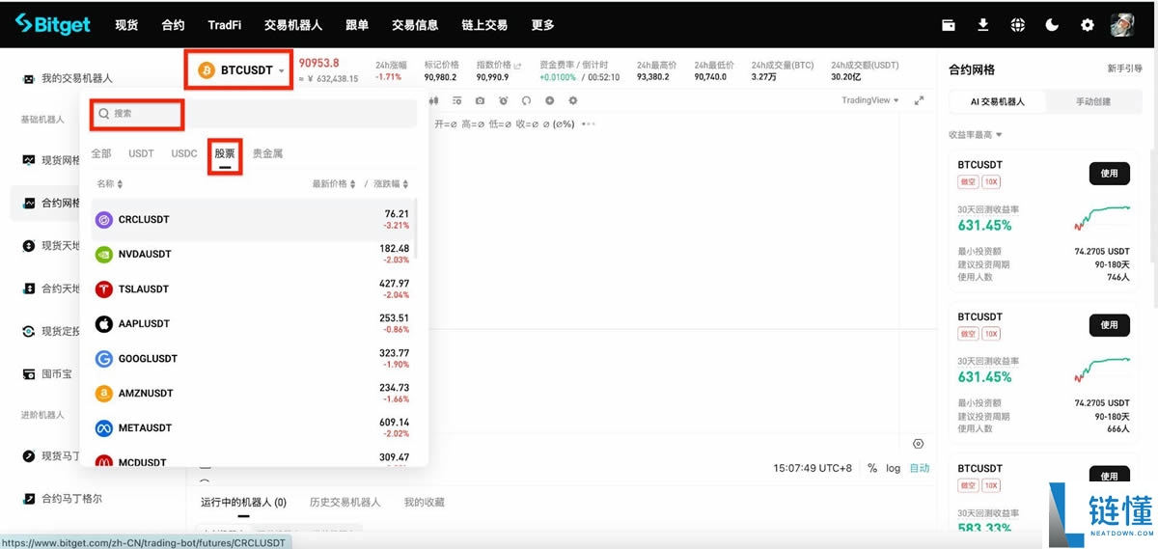Screen dimensions: 1158x549
Task: Sort the list by 最新价格
Action: pyautogui.click(x=334, y=183)
